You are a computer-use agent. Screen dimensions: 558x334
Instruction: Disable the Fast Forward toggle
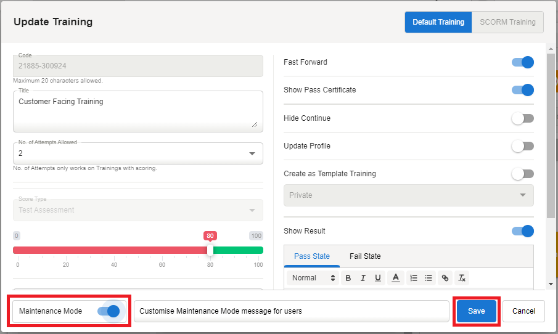(x=523, y=62)
